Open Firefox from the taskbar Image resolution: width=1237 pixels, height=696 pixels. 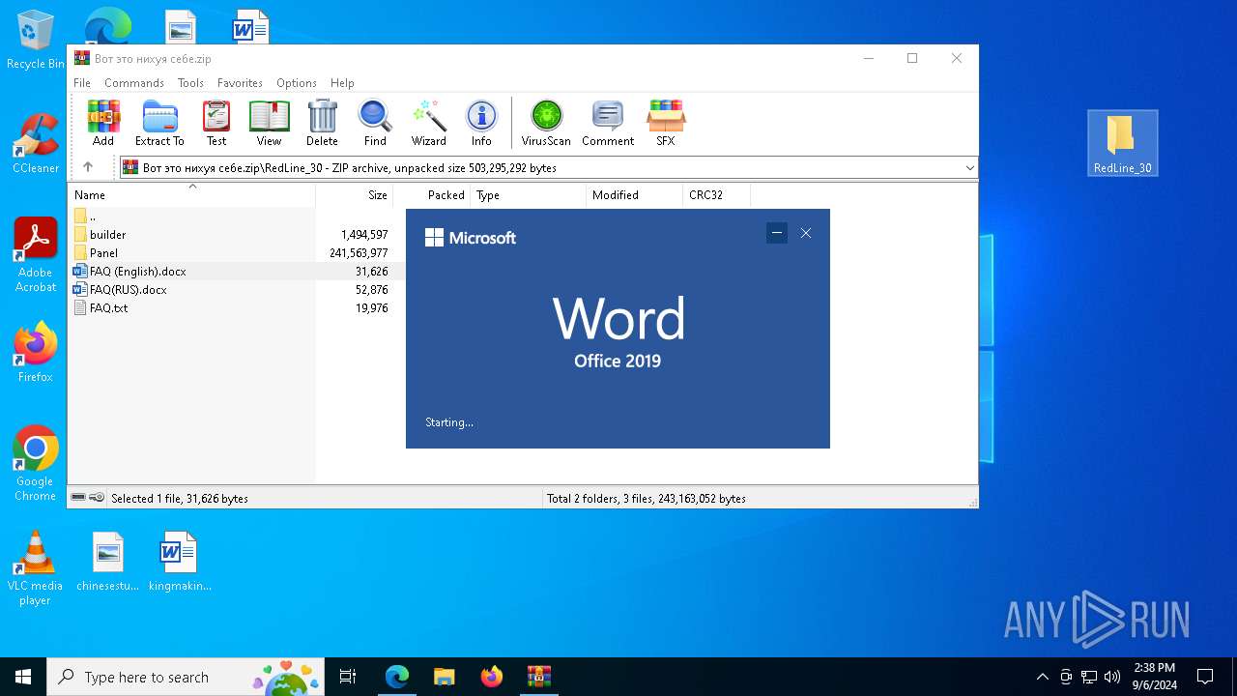(x=492, y=677)
